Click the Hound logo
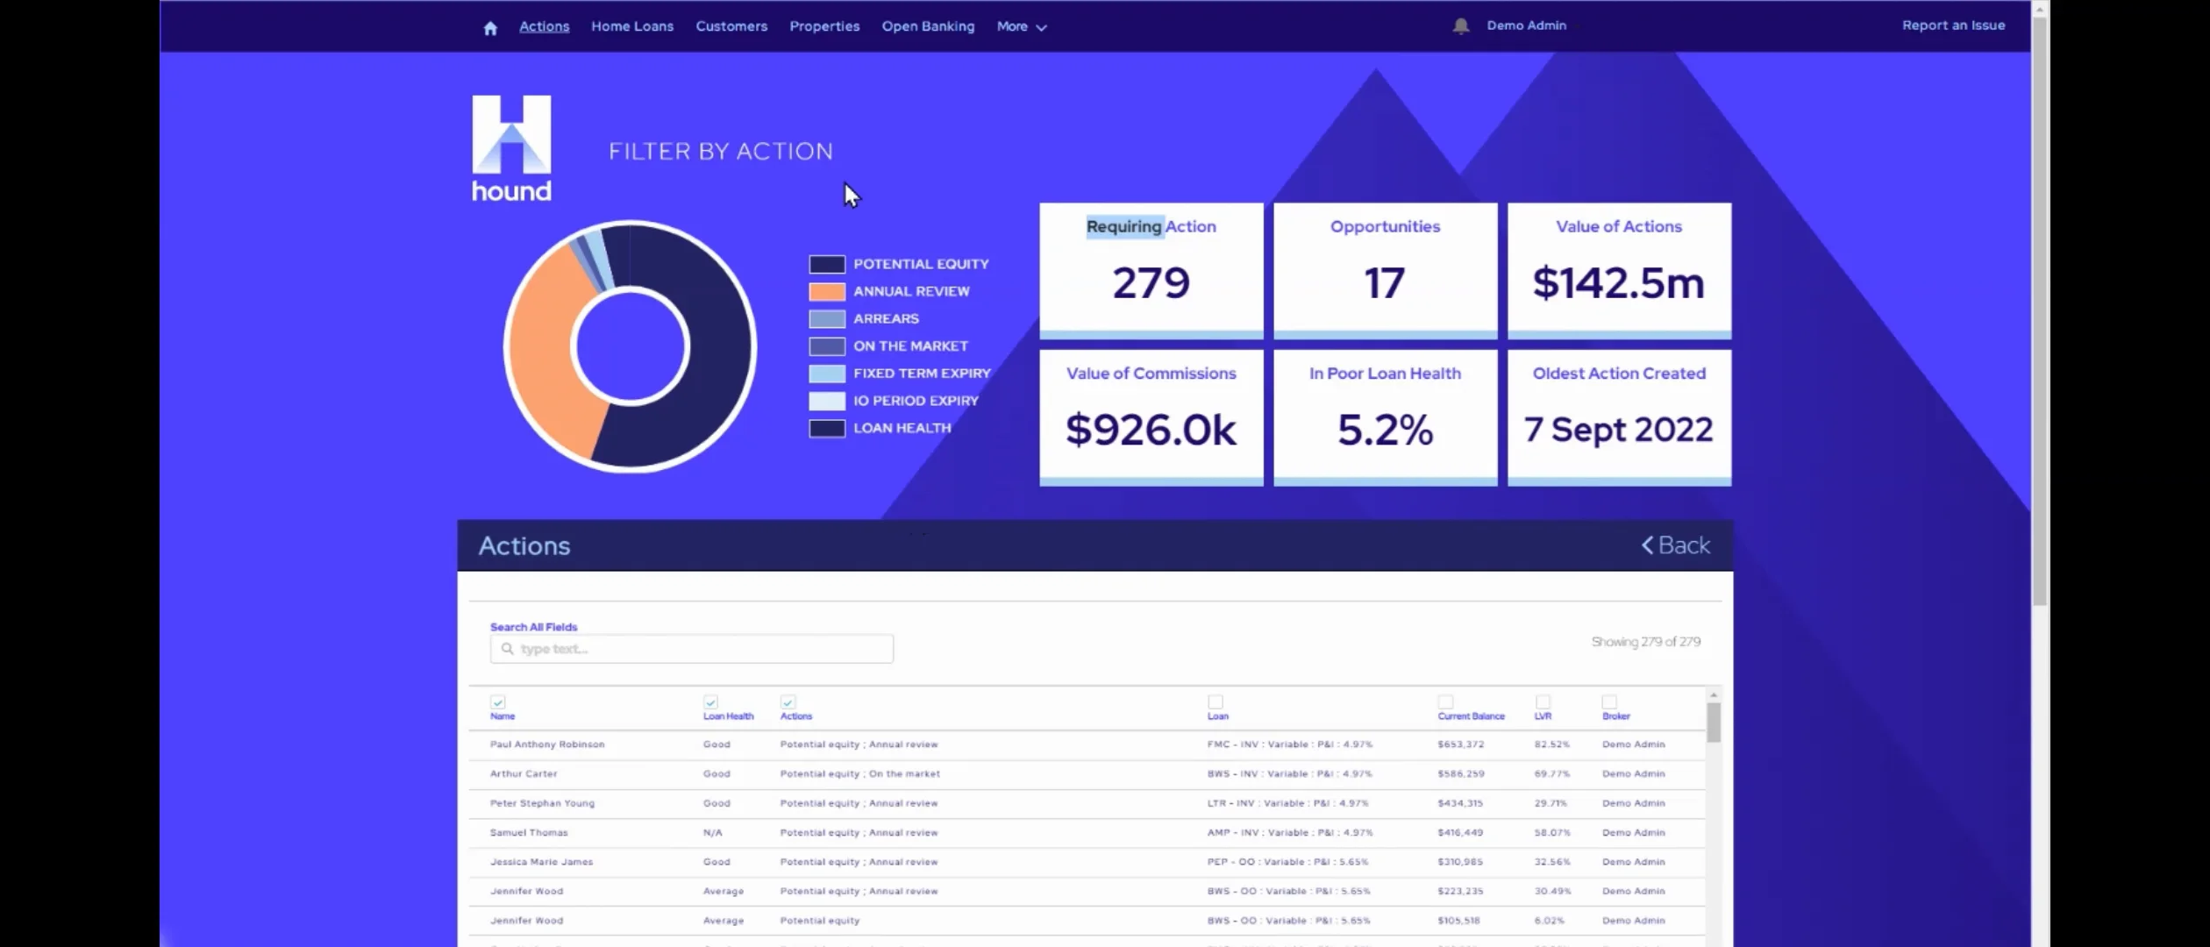The width and height of the screenshot is (2210, 947). [x=511, y=148]
